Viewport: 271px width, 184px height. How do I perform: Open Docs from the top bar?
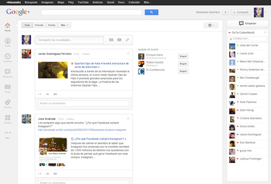121,2
